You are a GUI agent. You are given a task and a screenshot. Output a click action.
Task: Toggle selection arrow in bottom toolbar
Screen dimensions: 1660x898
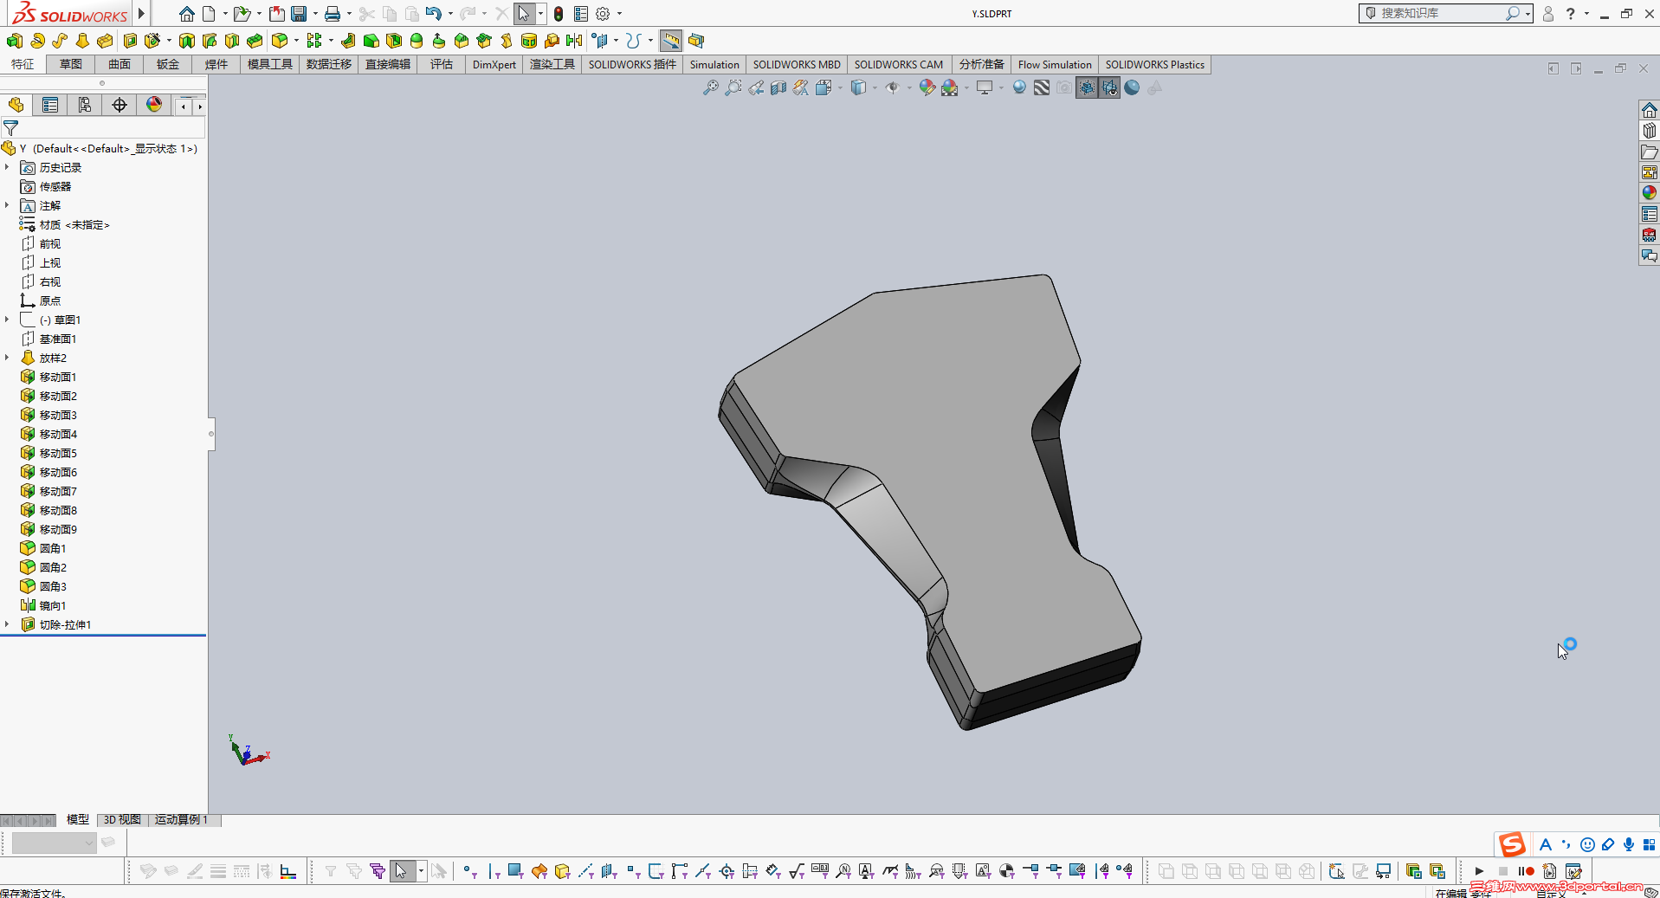401,871
